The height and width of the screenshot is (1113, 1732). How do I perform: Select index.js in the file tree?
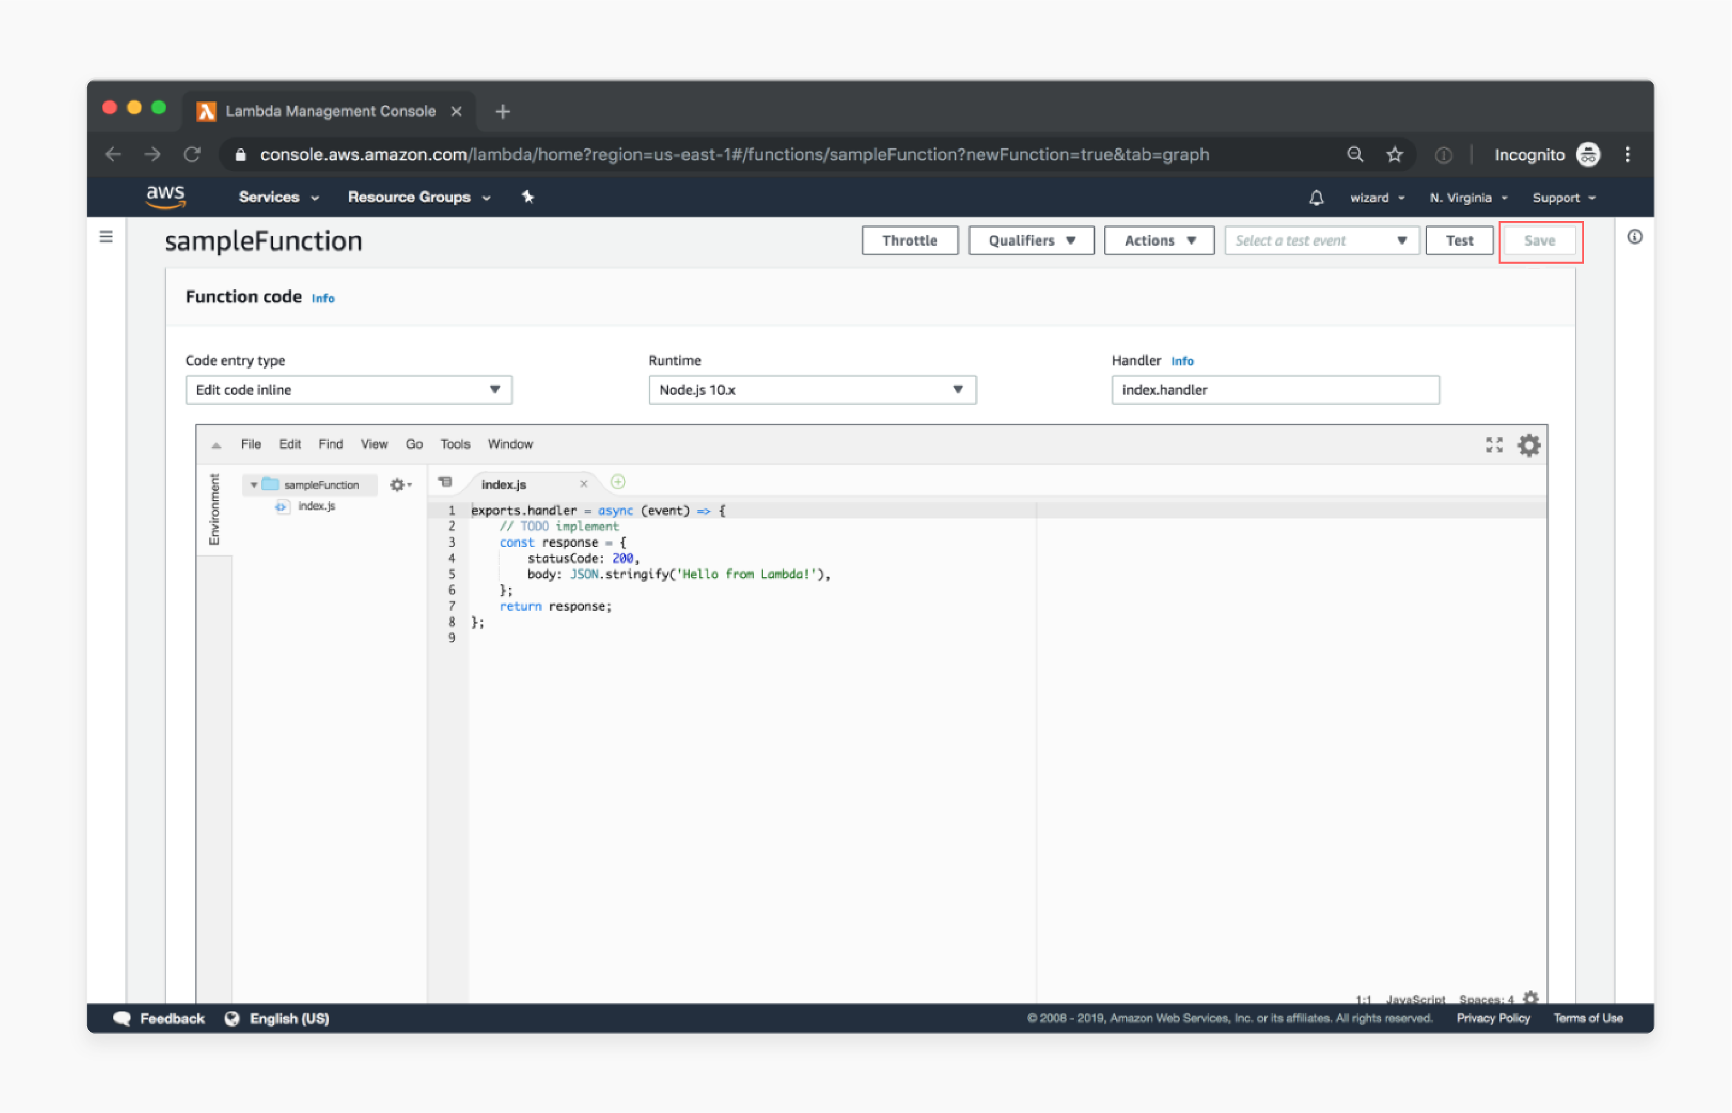(x=317, y=506)
